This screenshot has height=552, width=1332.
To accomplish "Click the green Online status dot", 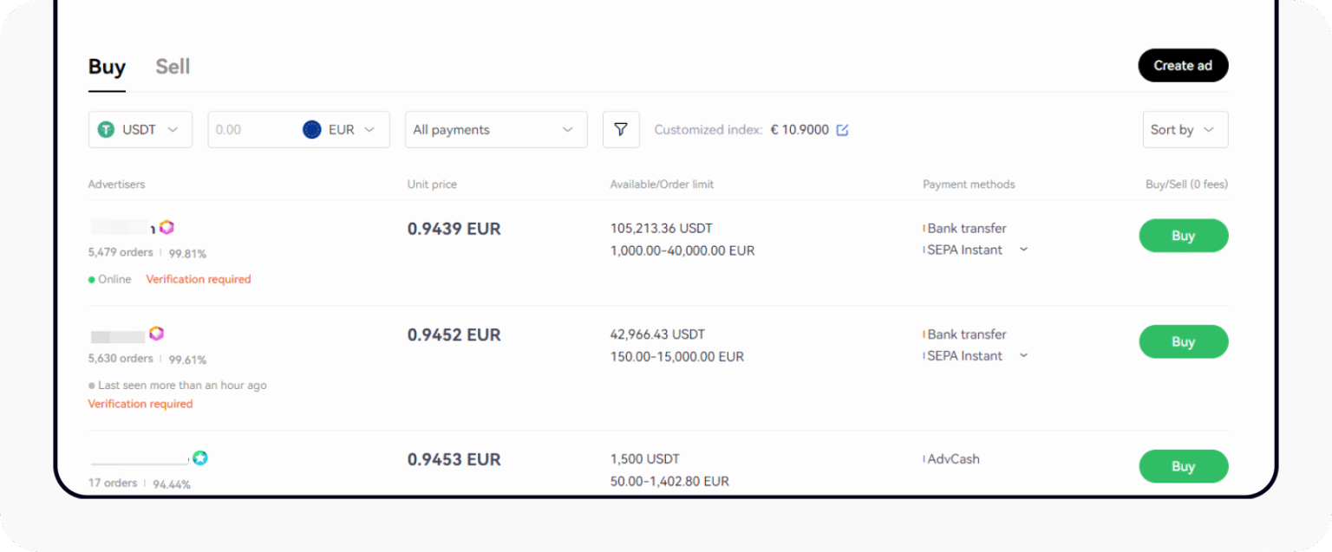I will [91, 279].
